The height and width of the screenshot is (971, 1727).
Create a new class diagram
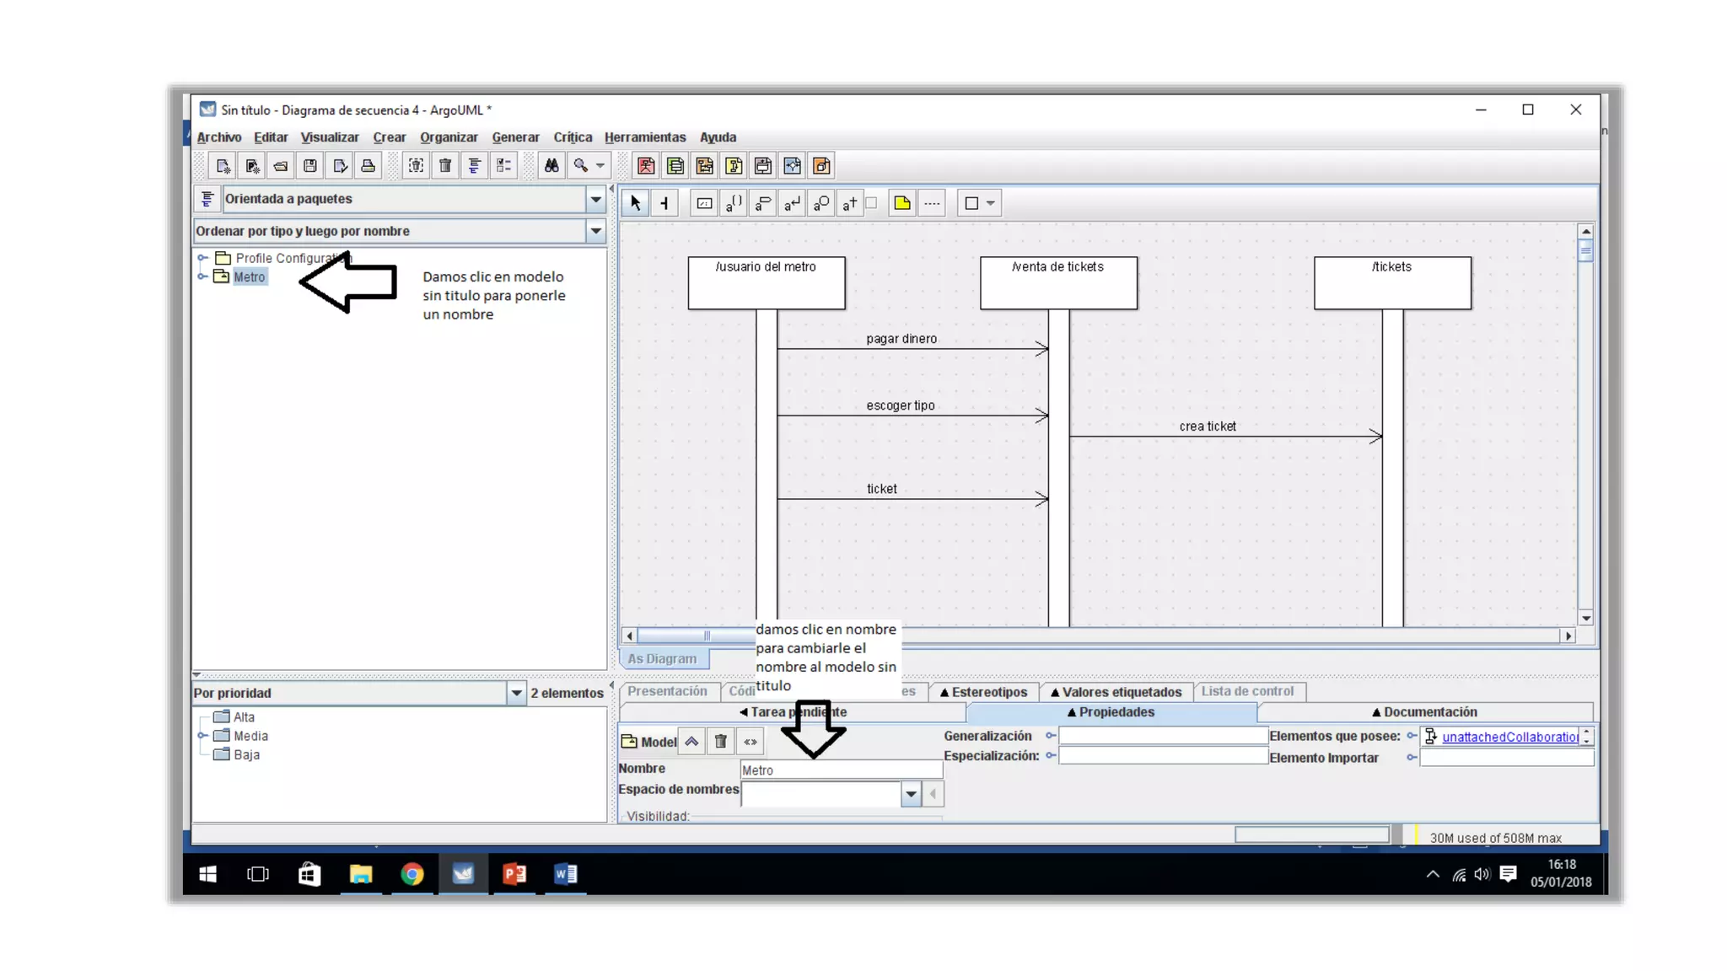[x=675, y=166]
